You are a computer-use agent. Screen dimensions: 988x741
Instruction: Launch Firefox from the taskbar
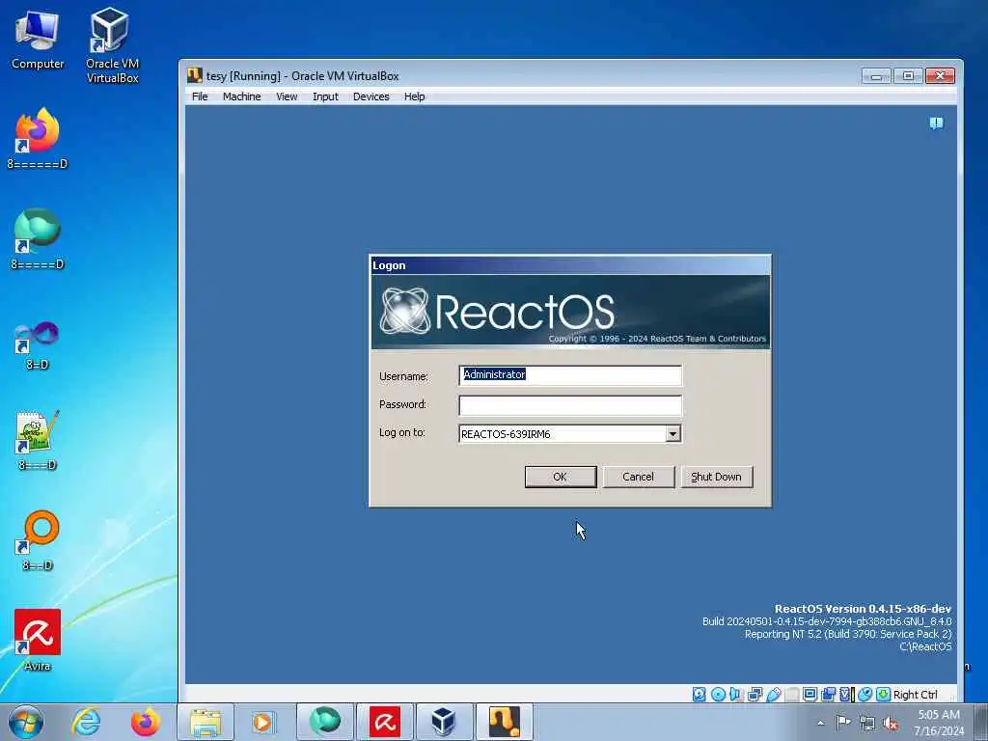coord(145,722)
